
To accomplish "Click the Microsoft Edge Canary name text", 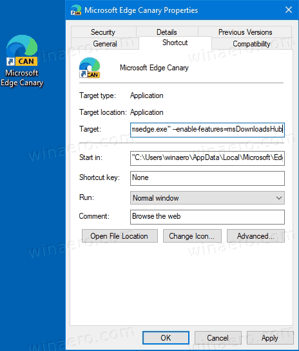I will tap(154, 68).
